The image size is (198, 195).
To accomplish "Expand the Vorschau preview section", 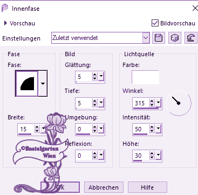I will (x=5, y=23).
